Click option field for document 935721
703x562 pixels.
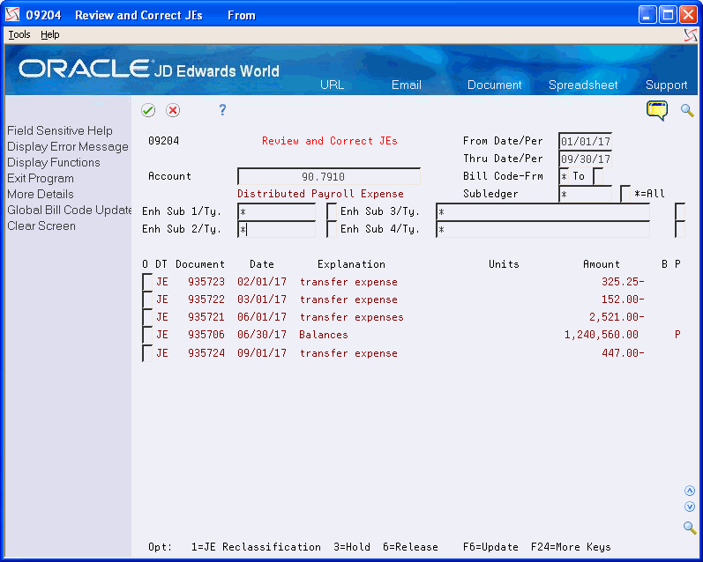pos(147,317)
